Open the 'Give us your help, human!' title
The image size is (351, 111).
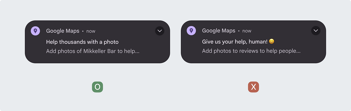234,42
